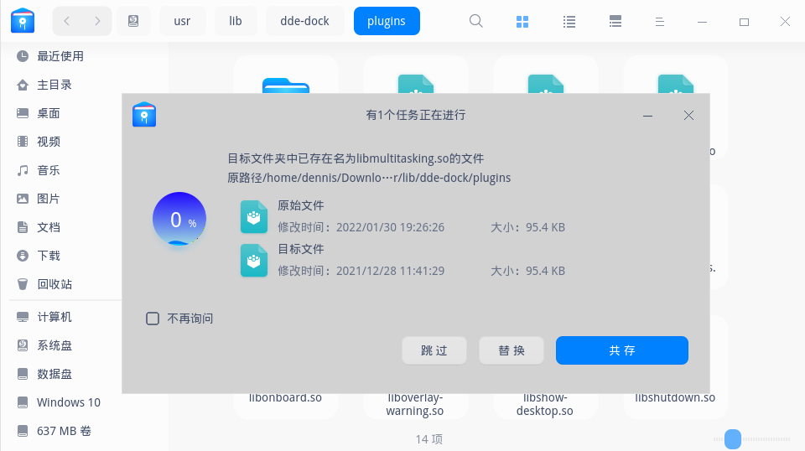Click the 原始文件 size 95.4 KB text

[545, 227]
